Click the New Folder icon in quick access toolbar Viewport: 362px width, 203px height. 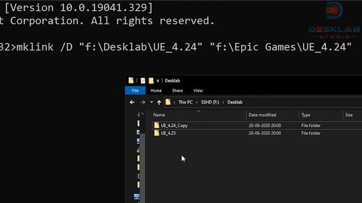point(151,81)
